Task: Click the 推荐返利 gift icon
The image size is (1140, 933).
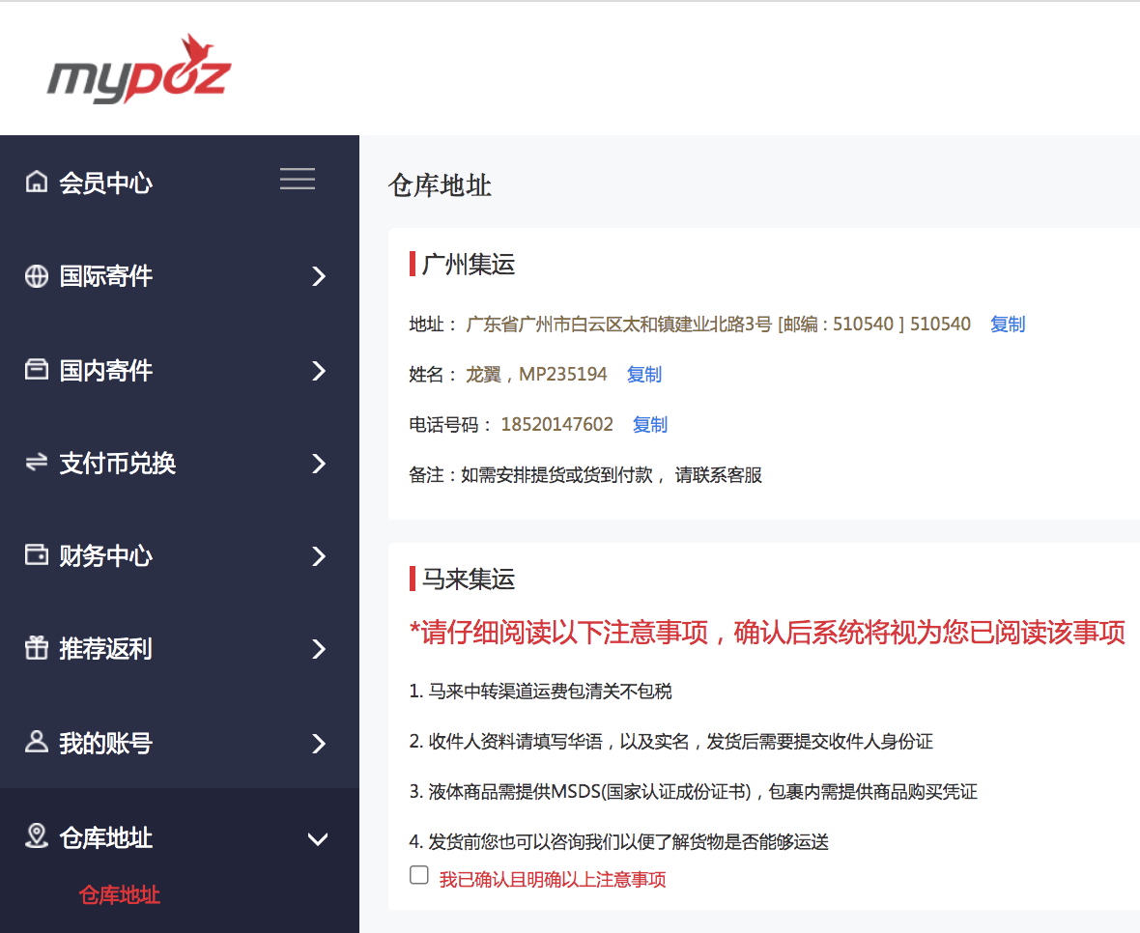Action: pyautogui.click(x=36, y=649)
